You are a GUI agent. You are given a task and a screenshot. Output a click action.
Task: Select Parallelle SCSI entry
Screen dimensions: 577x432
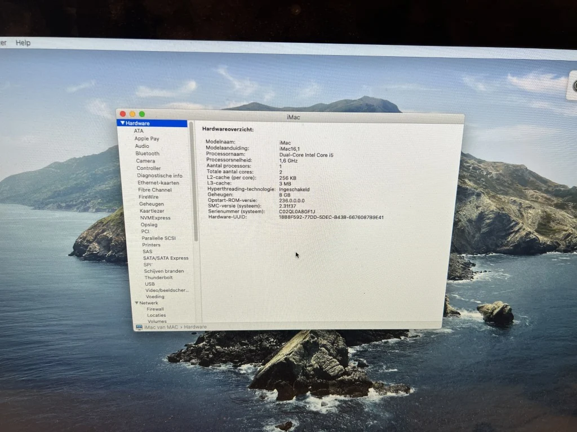(158, 238)
